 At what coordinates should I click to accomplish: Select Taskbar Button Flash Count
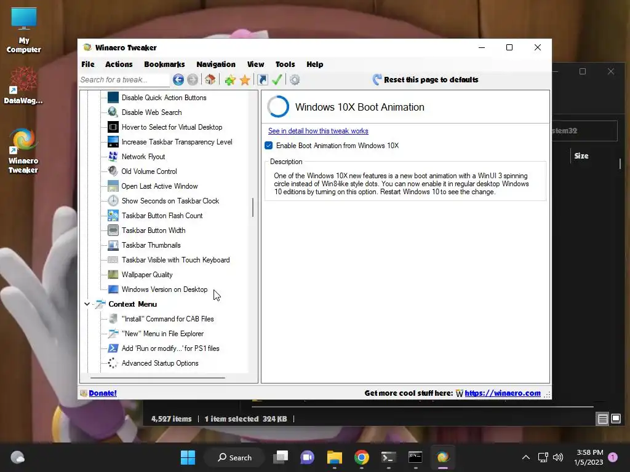pos(162,216)
